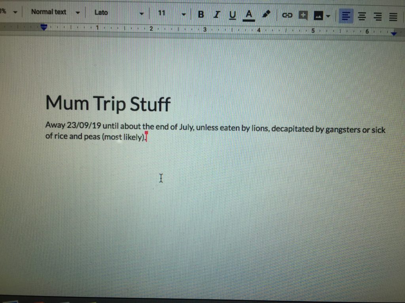Click the Mum Trip Stuff heading

click(108, 103)
